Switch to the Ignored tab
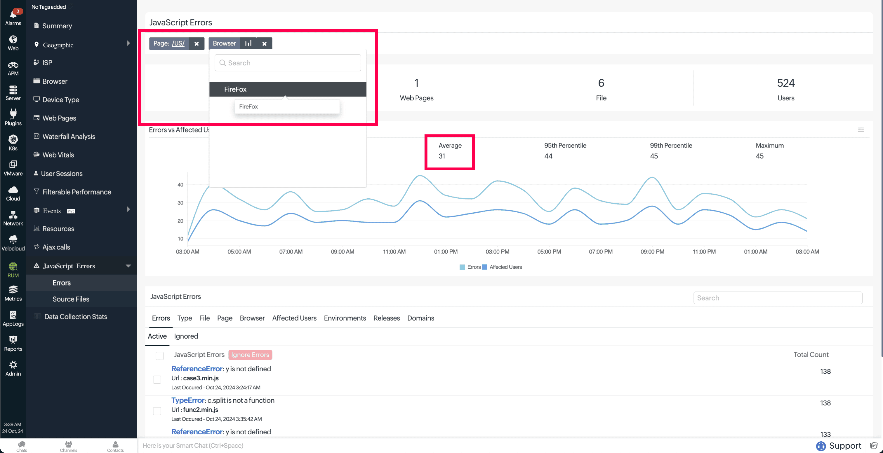This screenshot has width=883, height=453. click(x=186, y=336)
